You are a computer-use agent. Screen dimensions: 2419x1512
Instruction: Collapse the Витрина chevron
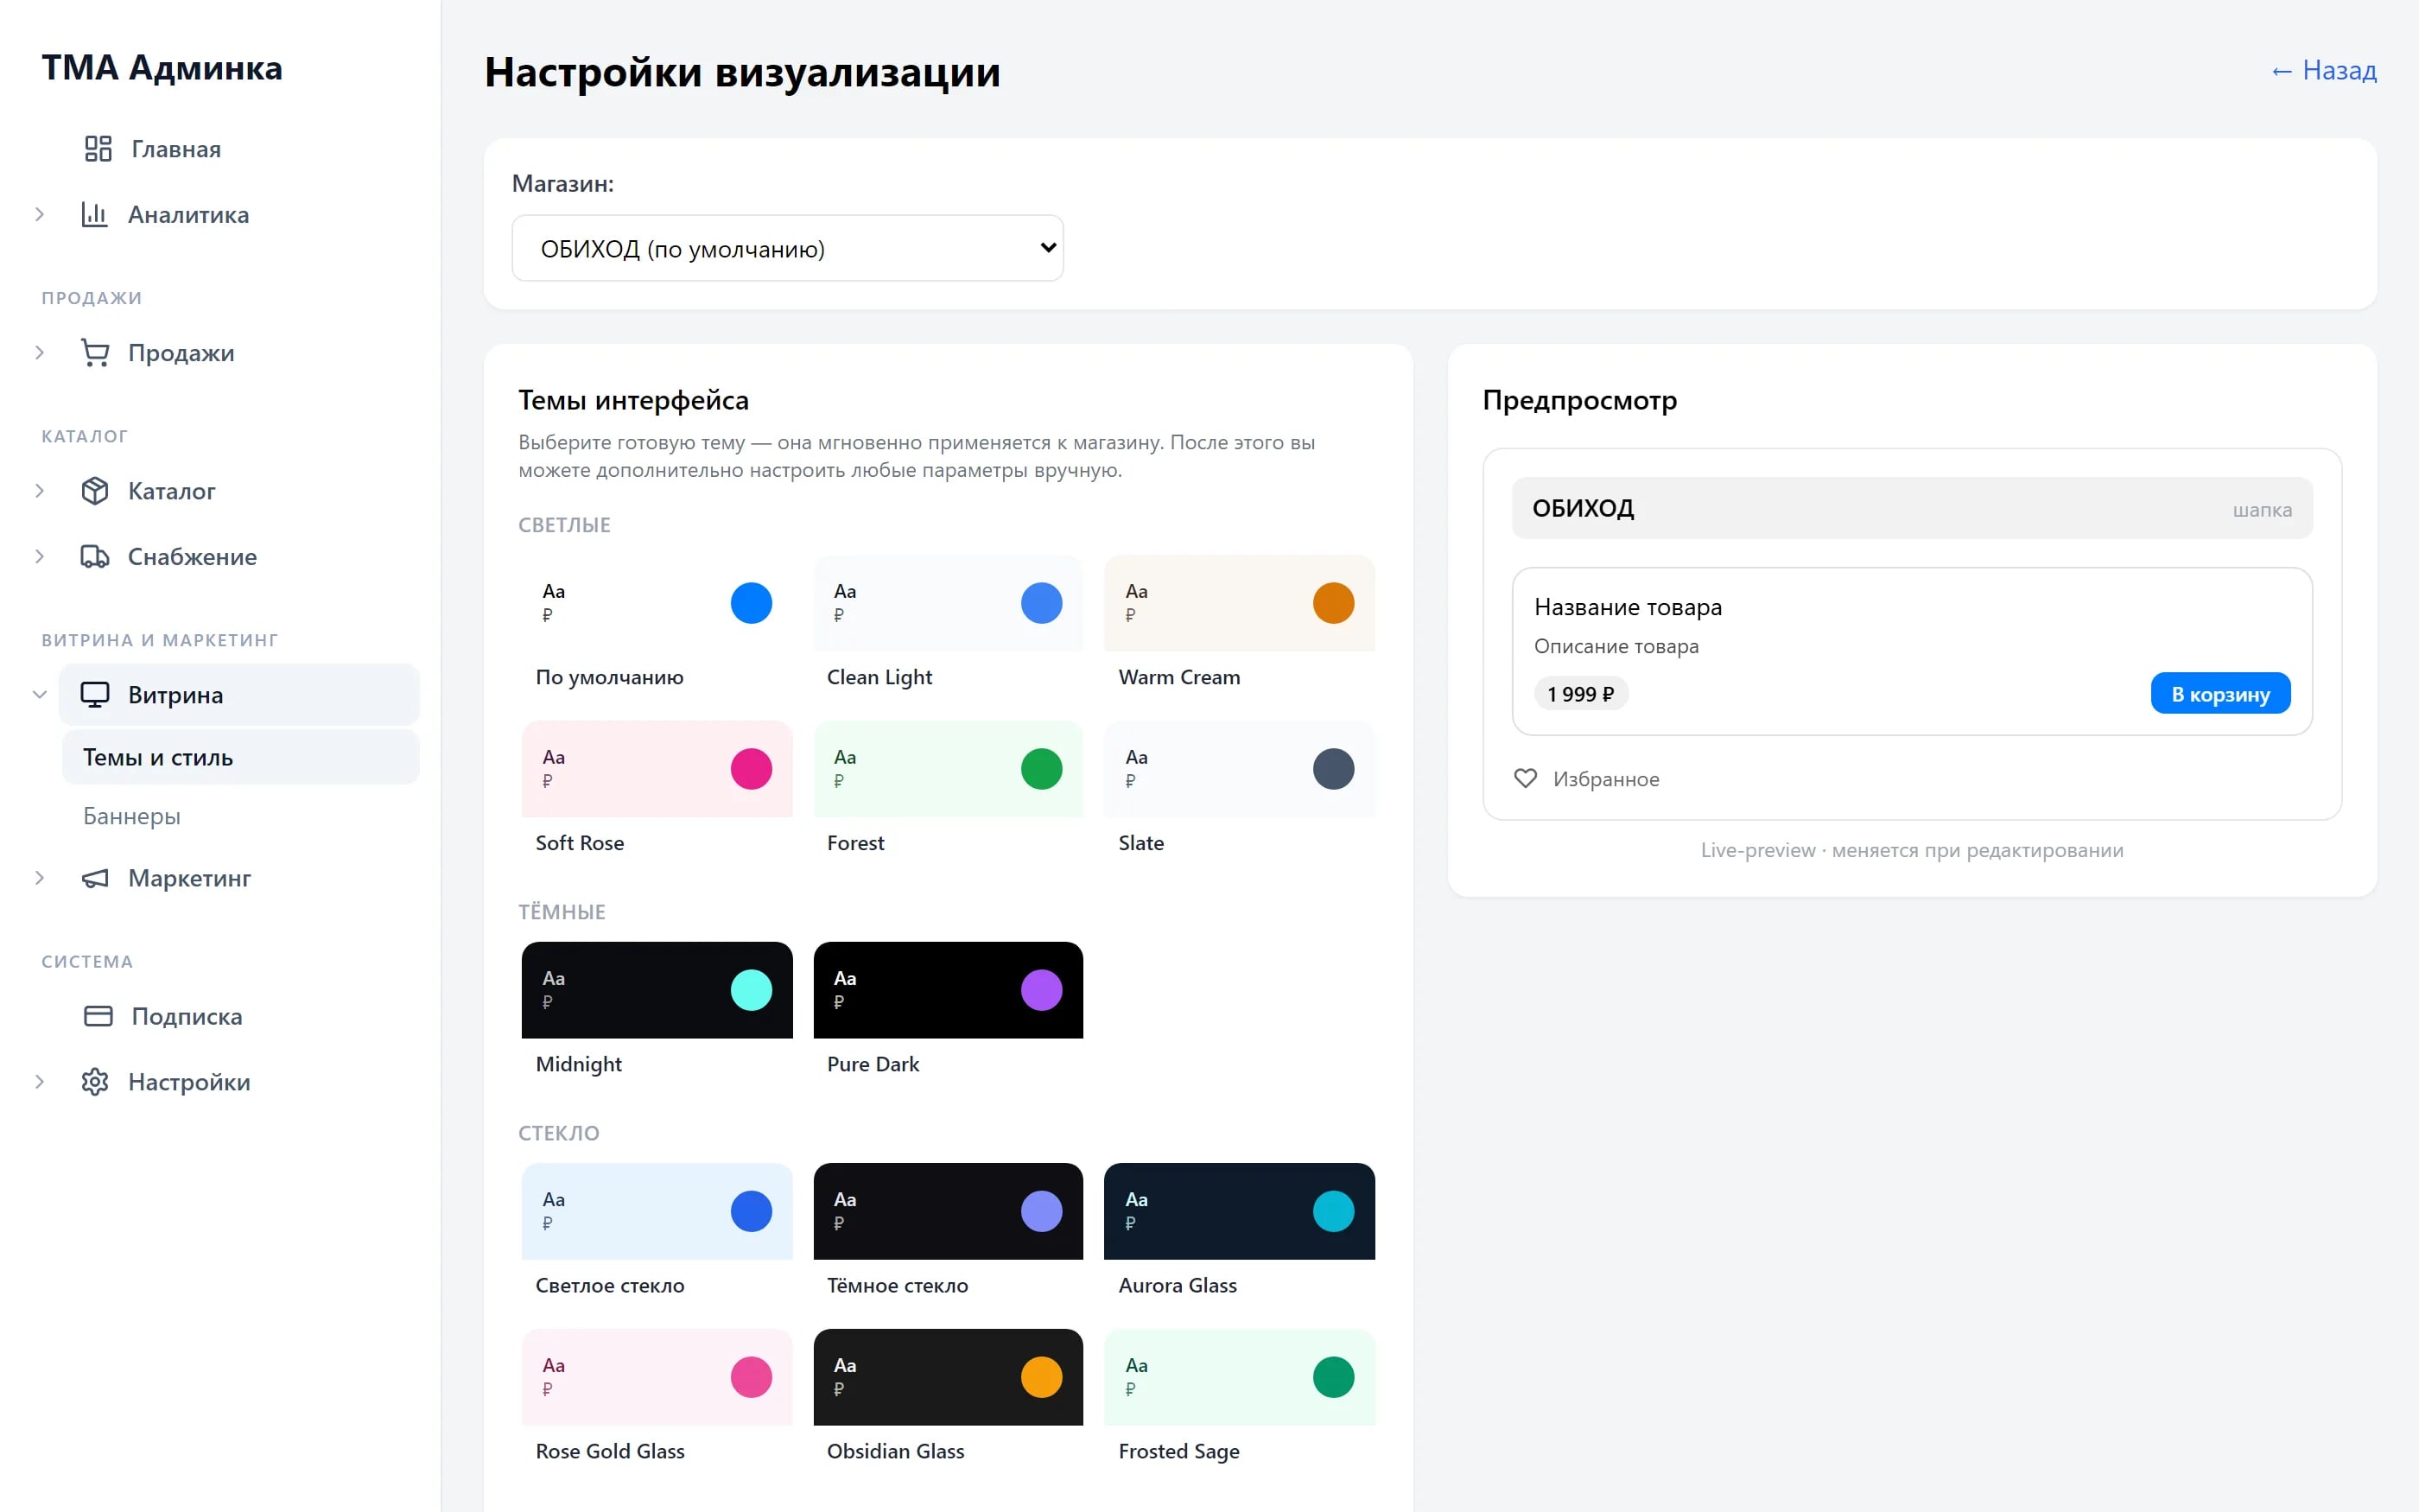point(39,695)
